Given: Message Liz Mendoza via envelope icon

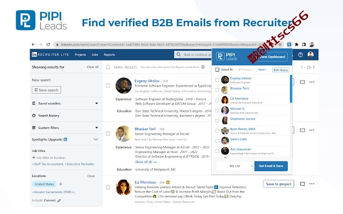Looking at the screenshot, I should tap(302, 184).
